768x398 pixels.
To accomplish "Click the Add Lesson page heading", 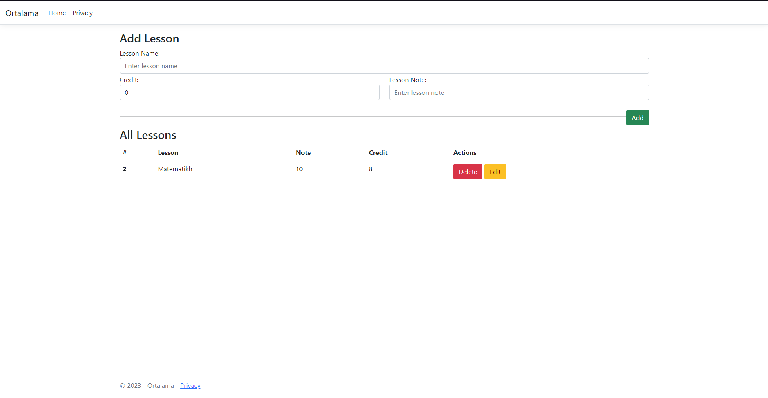I will 149,38.
